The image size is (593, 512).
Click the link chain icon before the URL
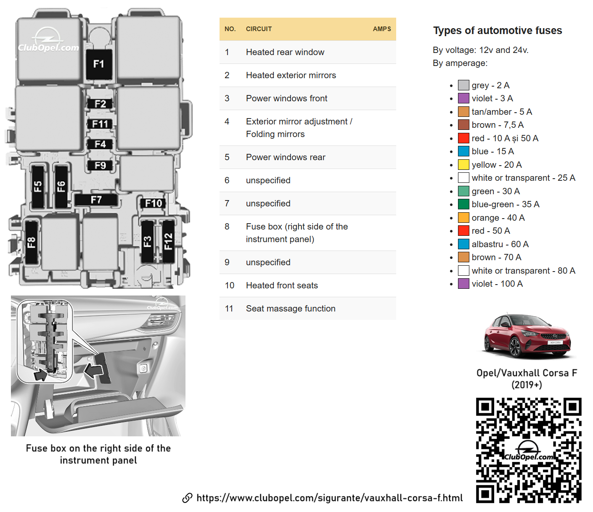(x=187, y=498)
